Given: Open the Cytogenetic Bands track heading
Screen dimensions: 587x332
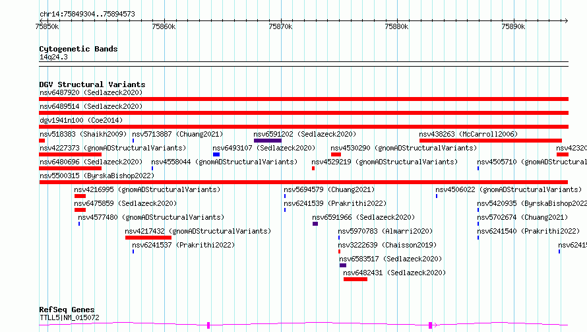Looking at the screenshot, I should (x=78, y=49).
